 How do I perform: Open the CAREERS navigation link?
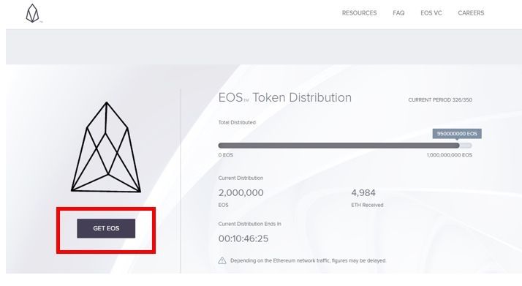point(471,13)
